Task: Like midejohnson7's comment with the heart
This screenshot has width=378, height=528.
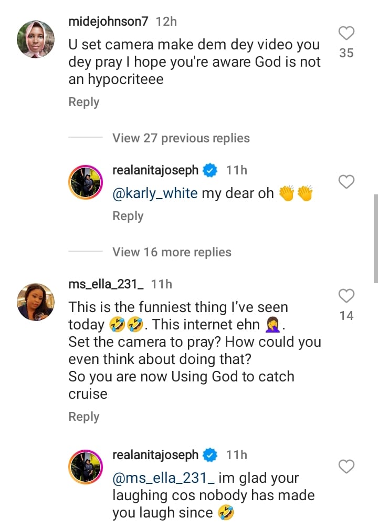Action: (x=346, y=33)
